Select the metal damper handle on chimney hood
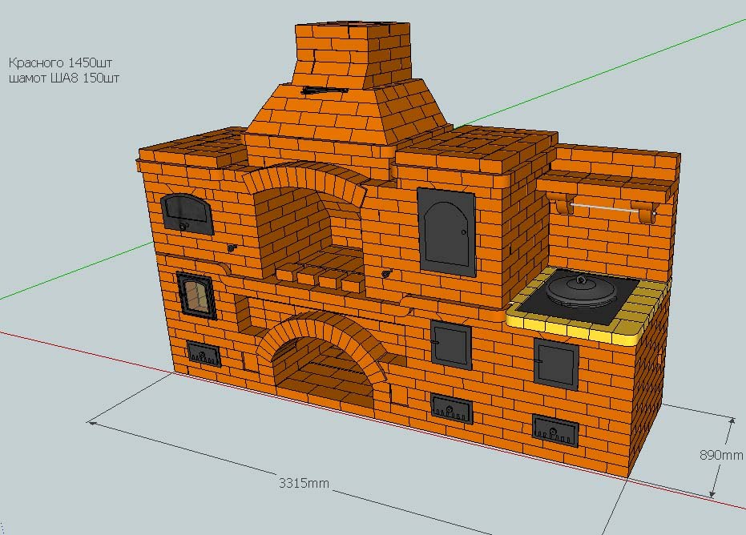The height and width of the screenshot is (535, 746). pyautogui.click(x=325, y=91)
